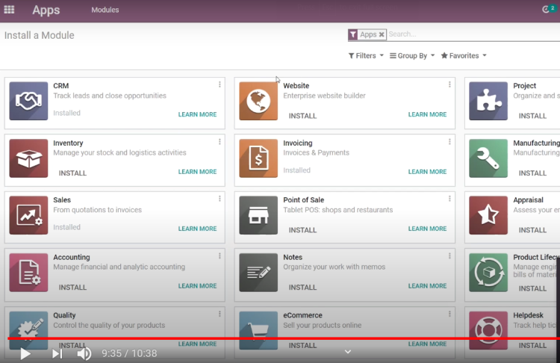Open Learn More for Point of Sale

point(428,229)
